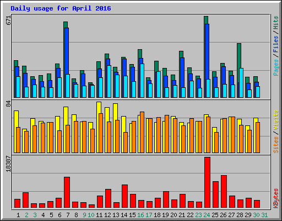Image resolution: width=282 pixels, height=221 pixels.
Task: Select day label "29" on the x-axis
Action: pos(248,215)
